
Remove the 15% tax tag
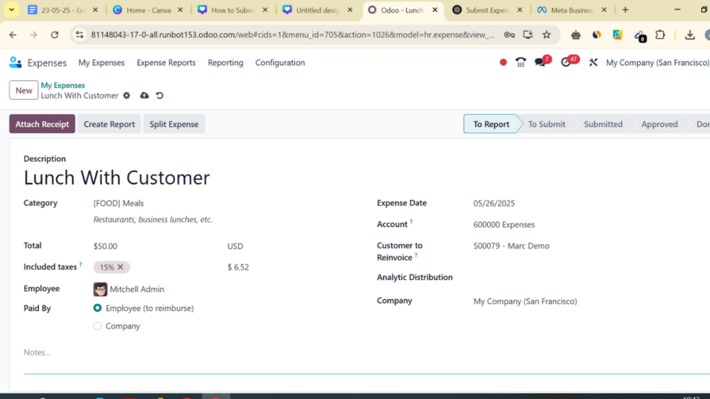121,267
